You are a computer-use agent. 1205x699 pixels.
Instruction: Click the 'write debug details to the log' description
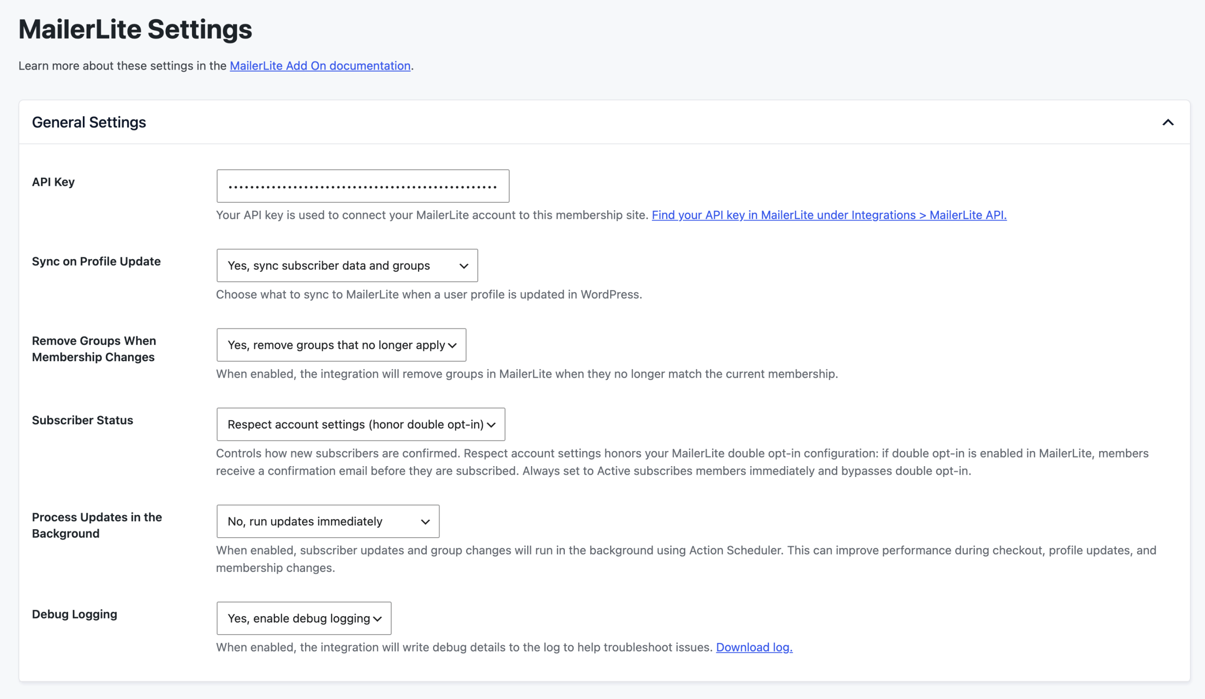tap(464, 647)
